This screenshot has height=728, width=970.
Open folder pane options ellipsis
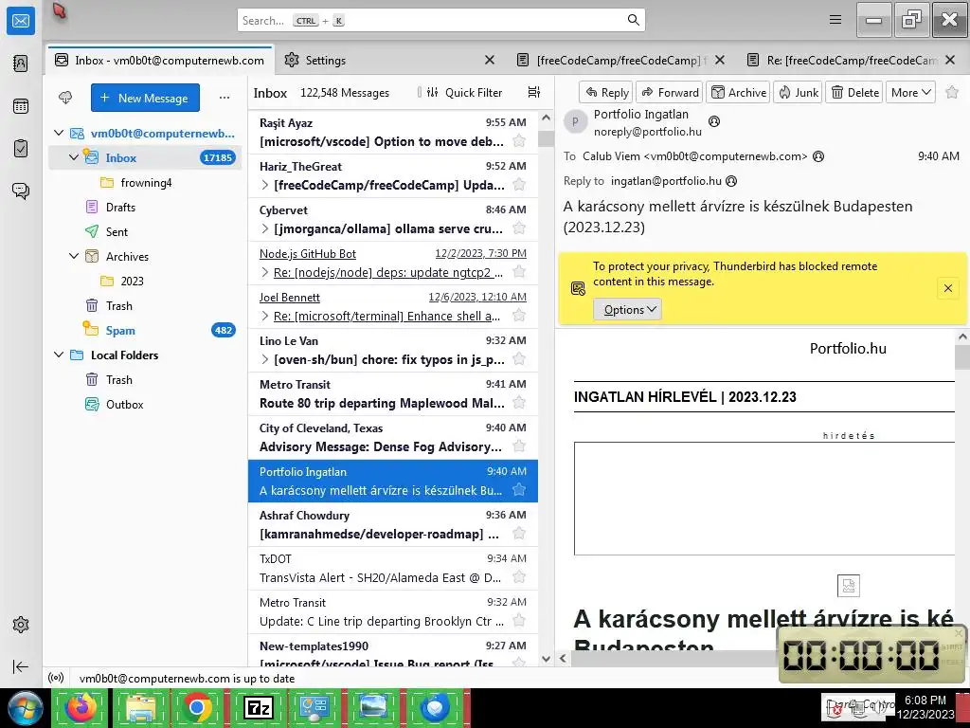[224, 98]
